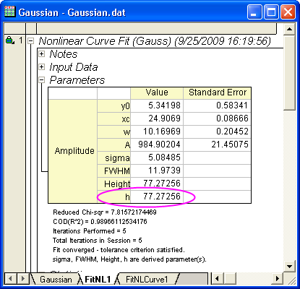
Task: Select the FitNL1 sheet tab
Action: (x=98, y=280)
